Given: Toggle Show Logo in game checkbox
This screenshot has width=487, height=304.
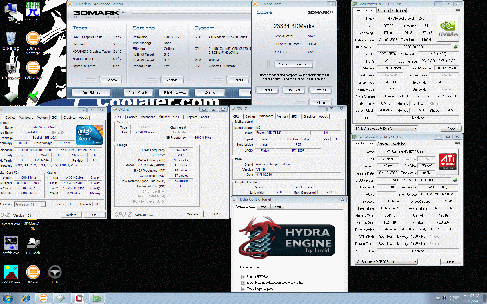Looking at the screenshot, I should click(244, 289).
